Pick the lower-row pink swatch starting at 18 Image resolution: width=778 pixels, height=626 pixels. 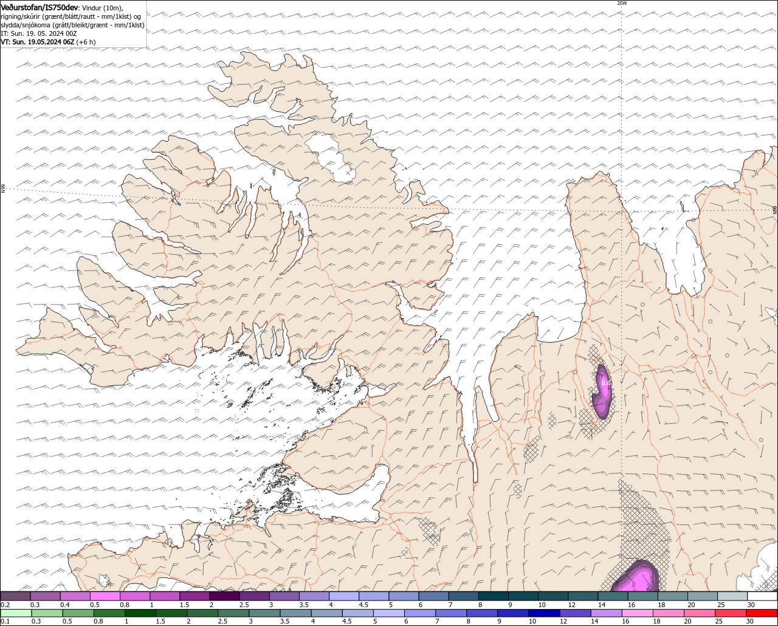tap(670, 613)
